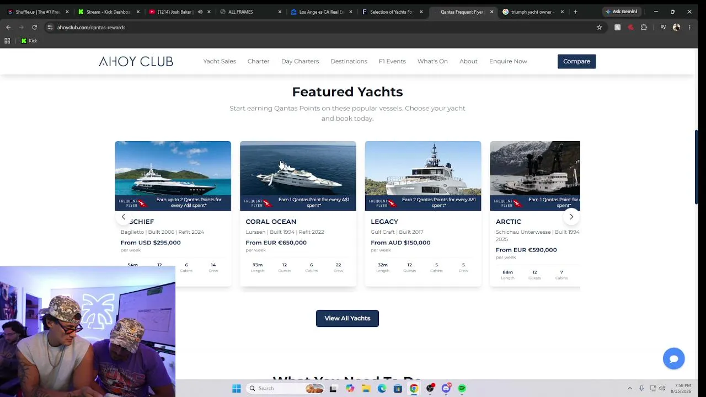
Task: Open the F1 Events menu item
Action: (392, 61)
